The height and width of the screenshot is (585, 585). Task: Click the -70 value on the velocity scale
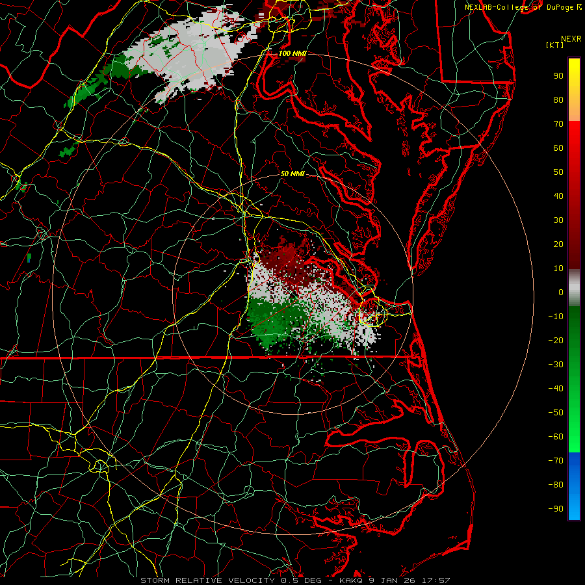click(x=556, y=461)
